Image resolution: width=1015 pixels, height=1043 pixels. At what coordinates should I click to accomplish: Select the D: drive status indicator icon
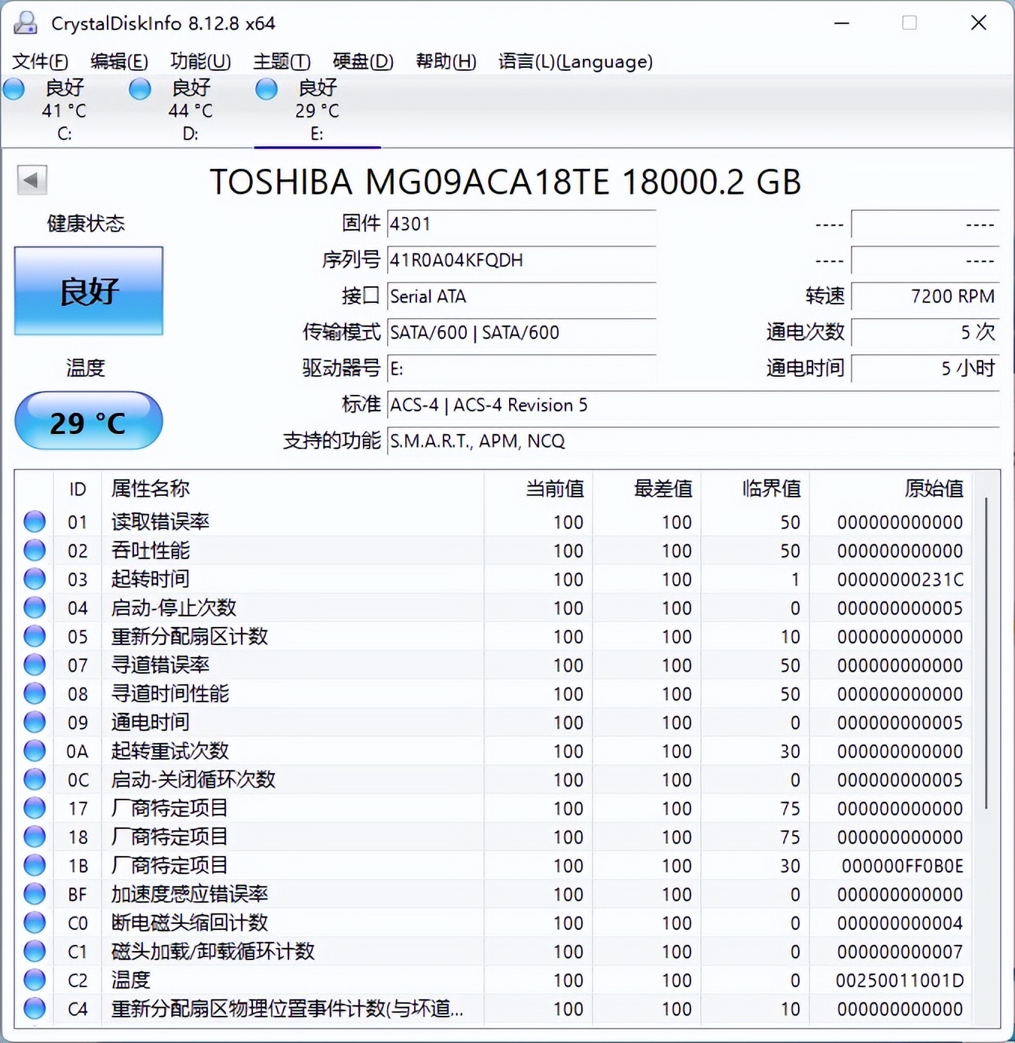pyautogui.click(x=140, y=90)
